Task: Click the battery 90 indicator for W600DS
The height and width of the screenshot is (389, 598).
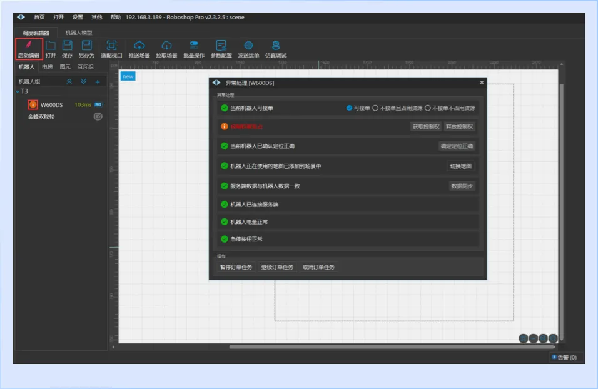Action: coord(98,104)
